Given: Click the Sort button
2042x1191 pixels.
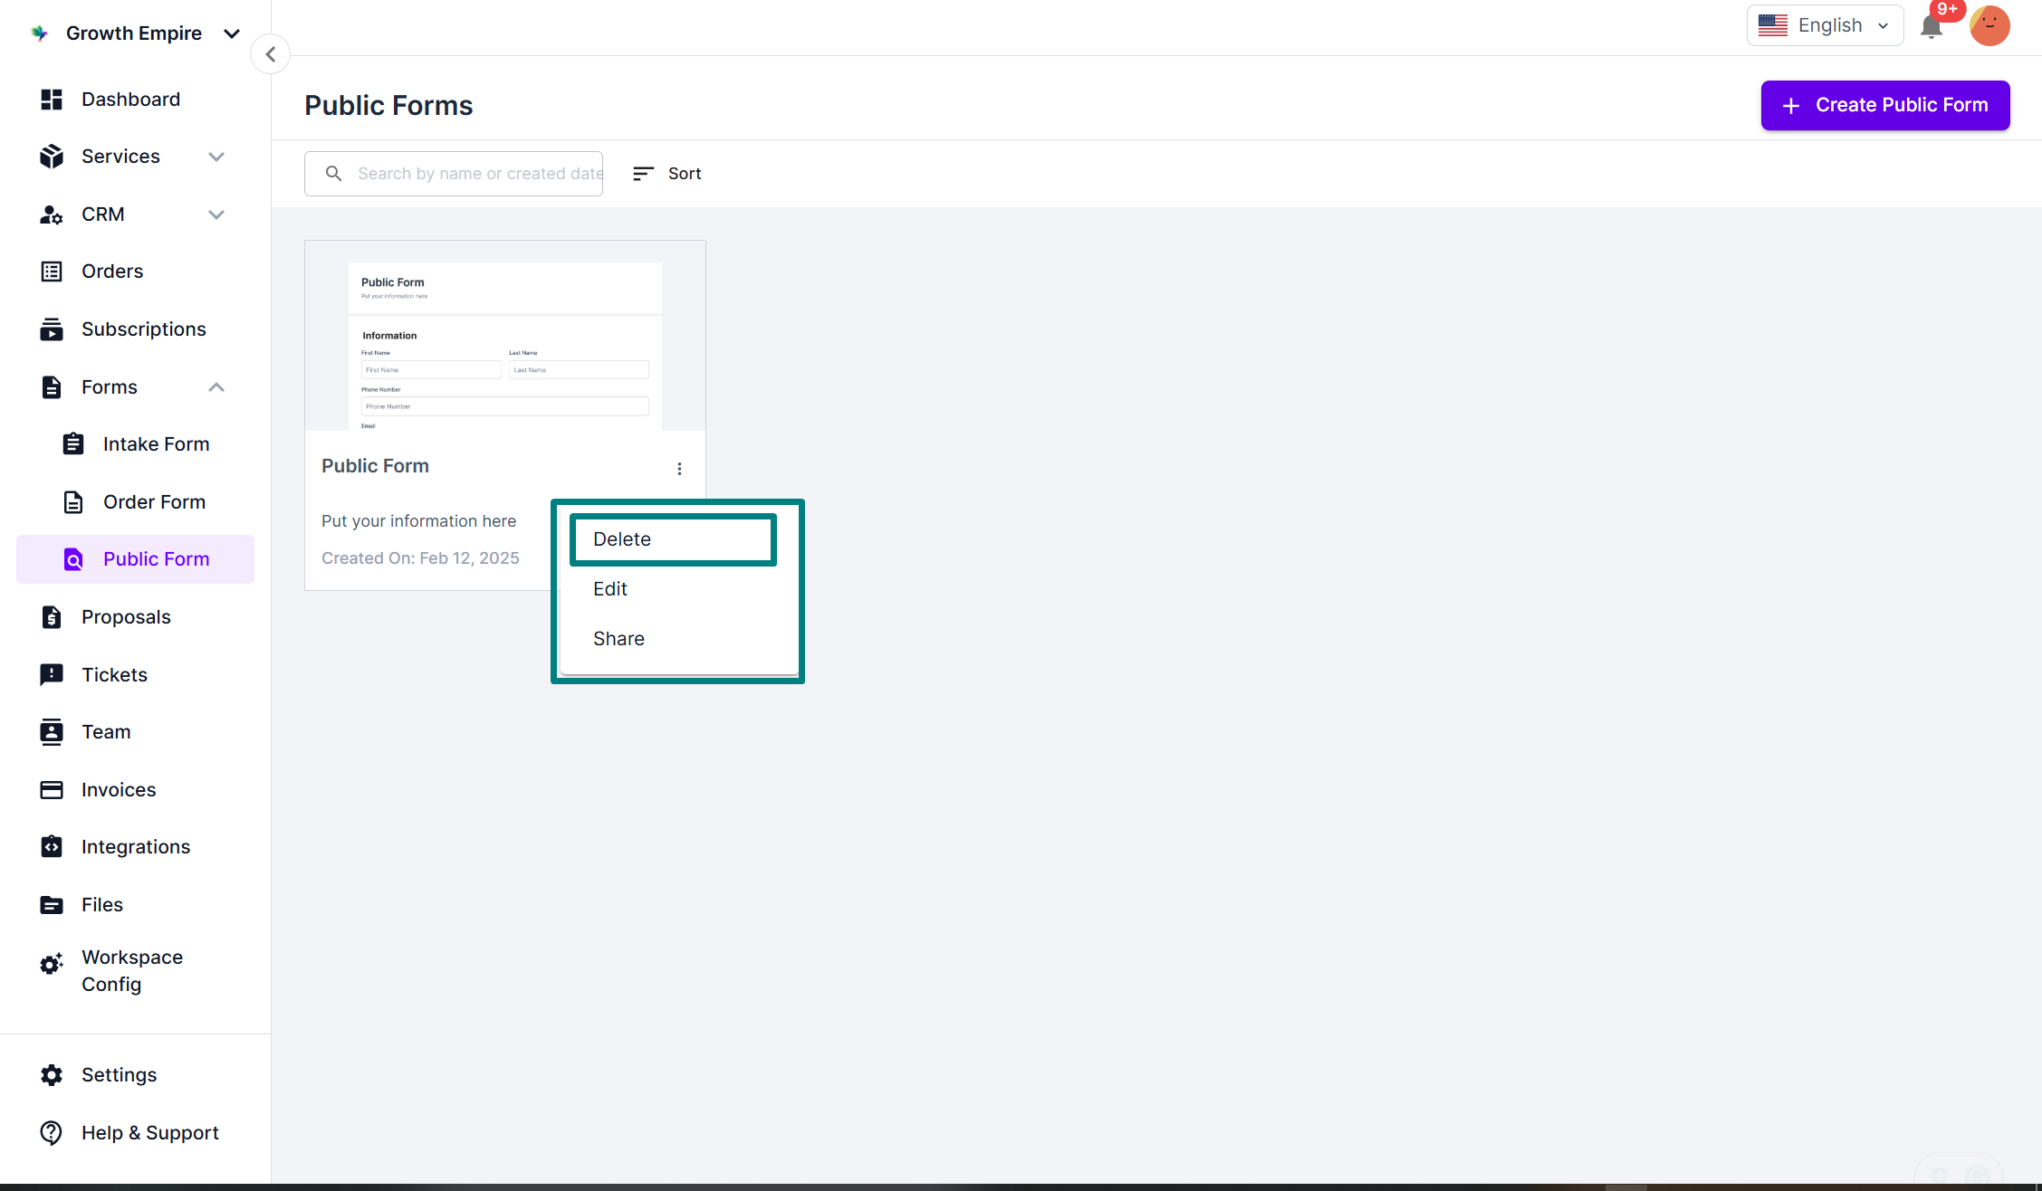Looking at the screenshot, I should pyautogui.click(x=667, y=174).
